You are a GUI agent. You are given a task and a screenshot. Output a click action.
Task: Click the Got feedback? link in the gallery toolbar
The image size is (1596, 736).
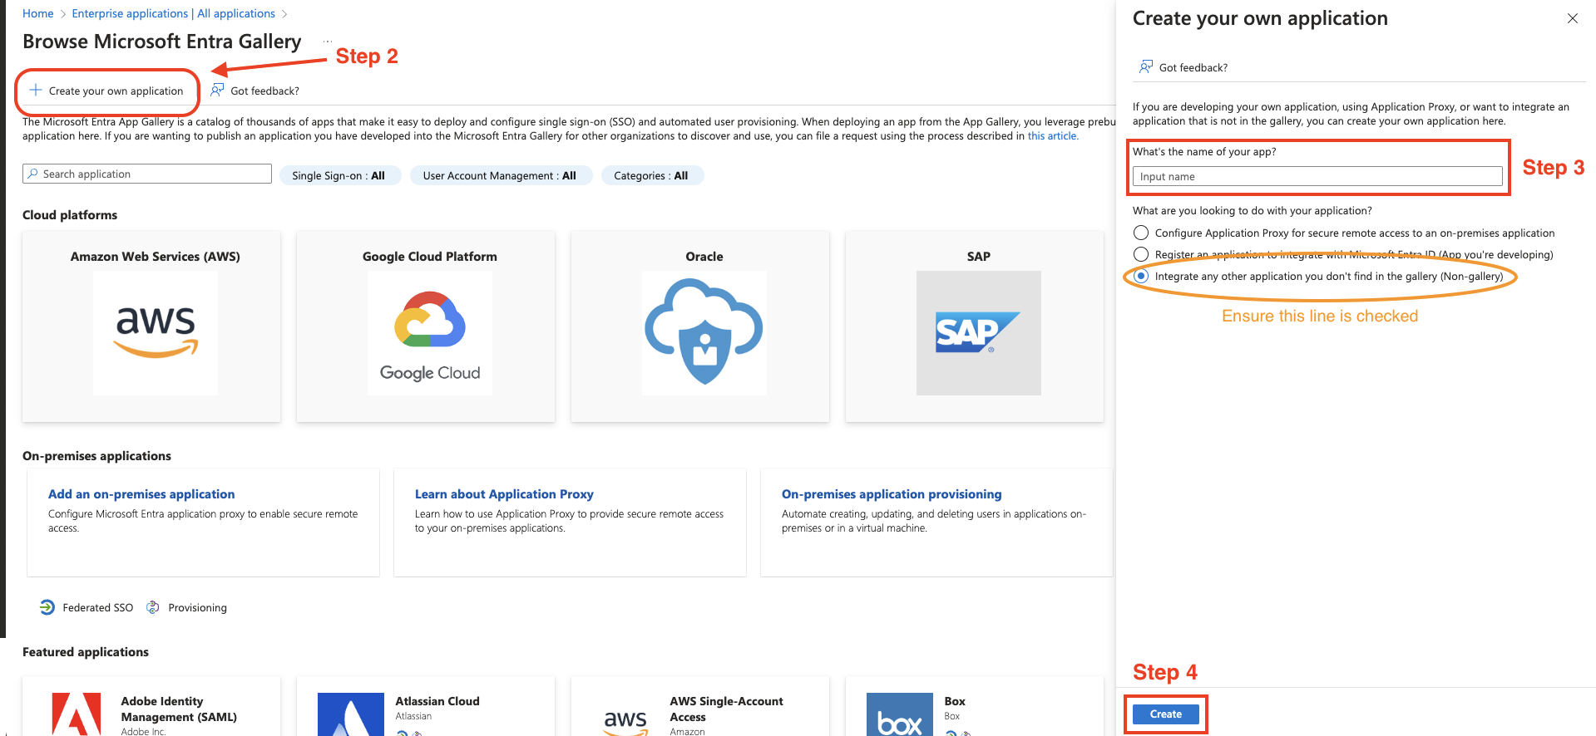[264, 91]
